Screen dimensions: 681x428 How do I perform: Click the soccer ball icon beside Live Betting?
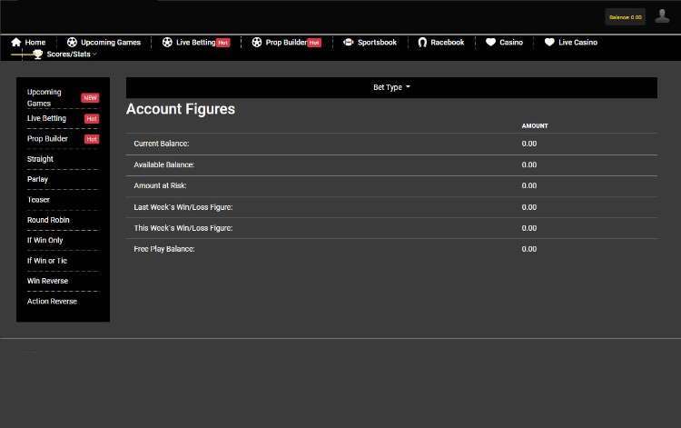pyautogui.click(x=167, y=43)
